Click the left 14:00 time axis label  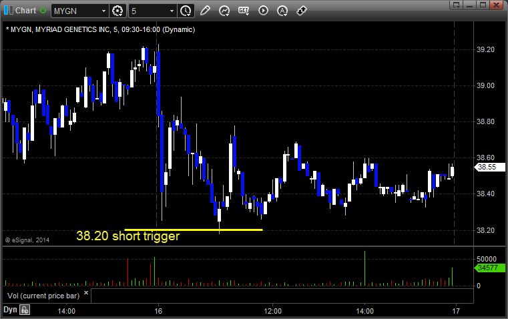66,311
